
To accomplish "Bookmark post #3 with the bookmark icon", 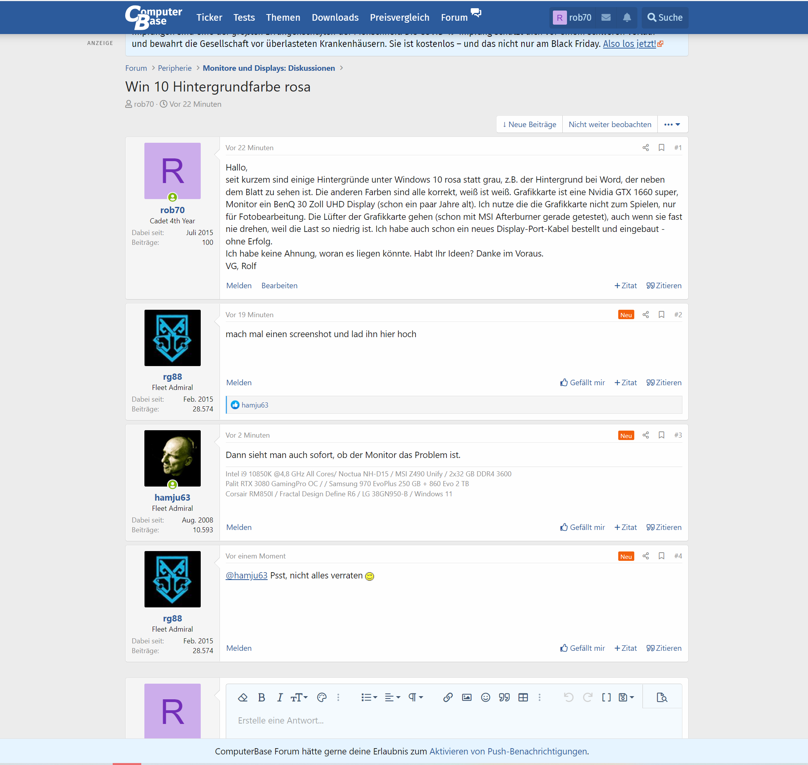I will [662, 435].
